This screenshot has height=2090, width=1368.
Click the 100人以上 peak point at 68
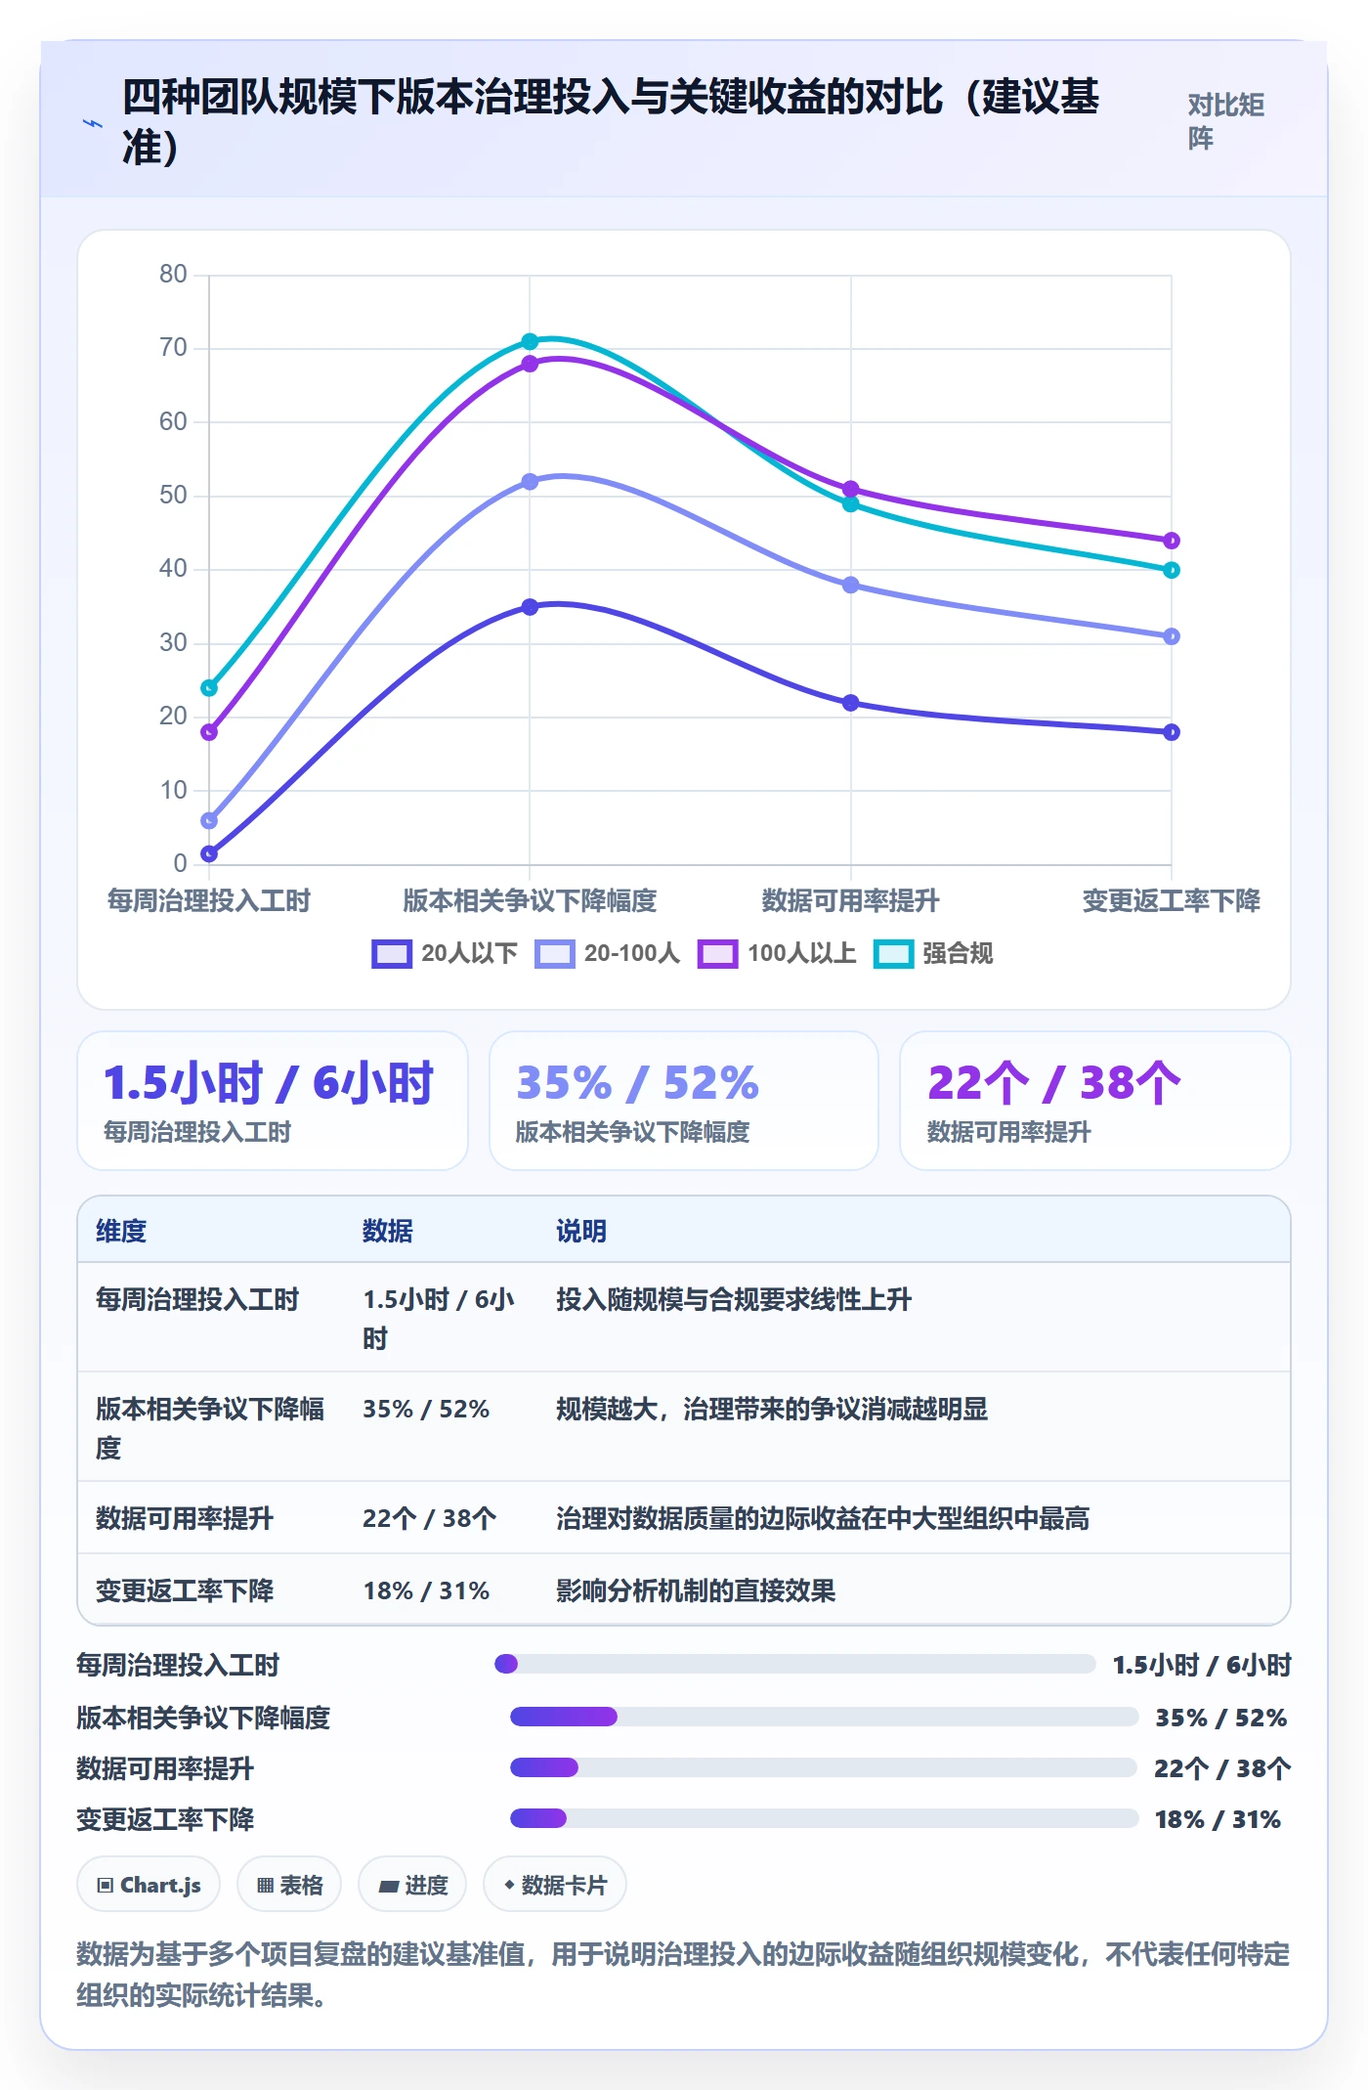[x=530, y=364]
